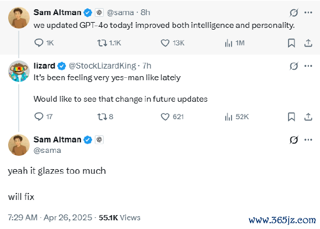
Task: Share lizard's tweet
Action: pos(308,117)
